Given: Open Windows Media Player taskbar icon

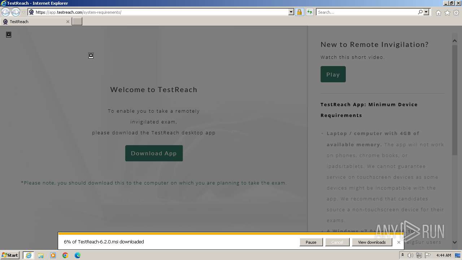Looking at the screenshot, I should [53, 255].
